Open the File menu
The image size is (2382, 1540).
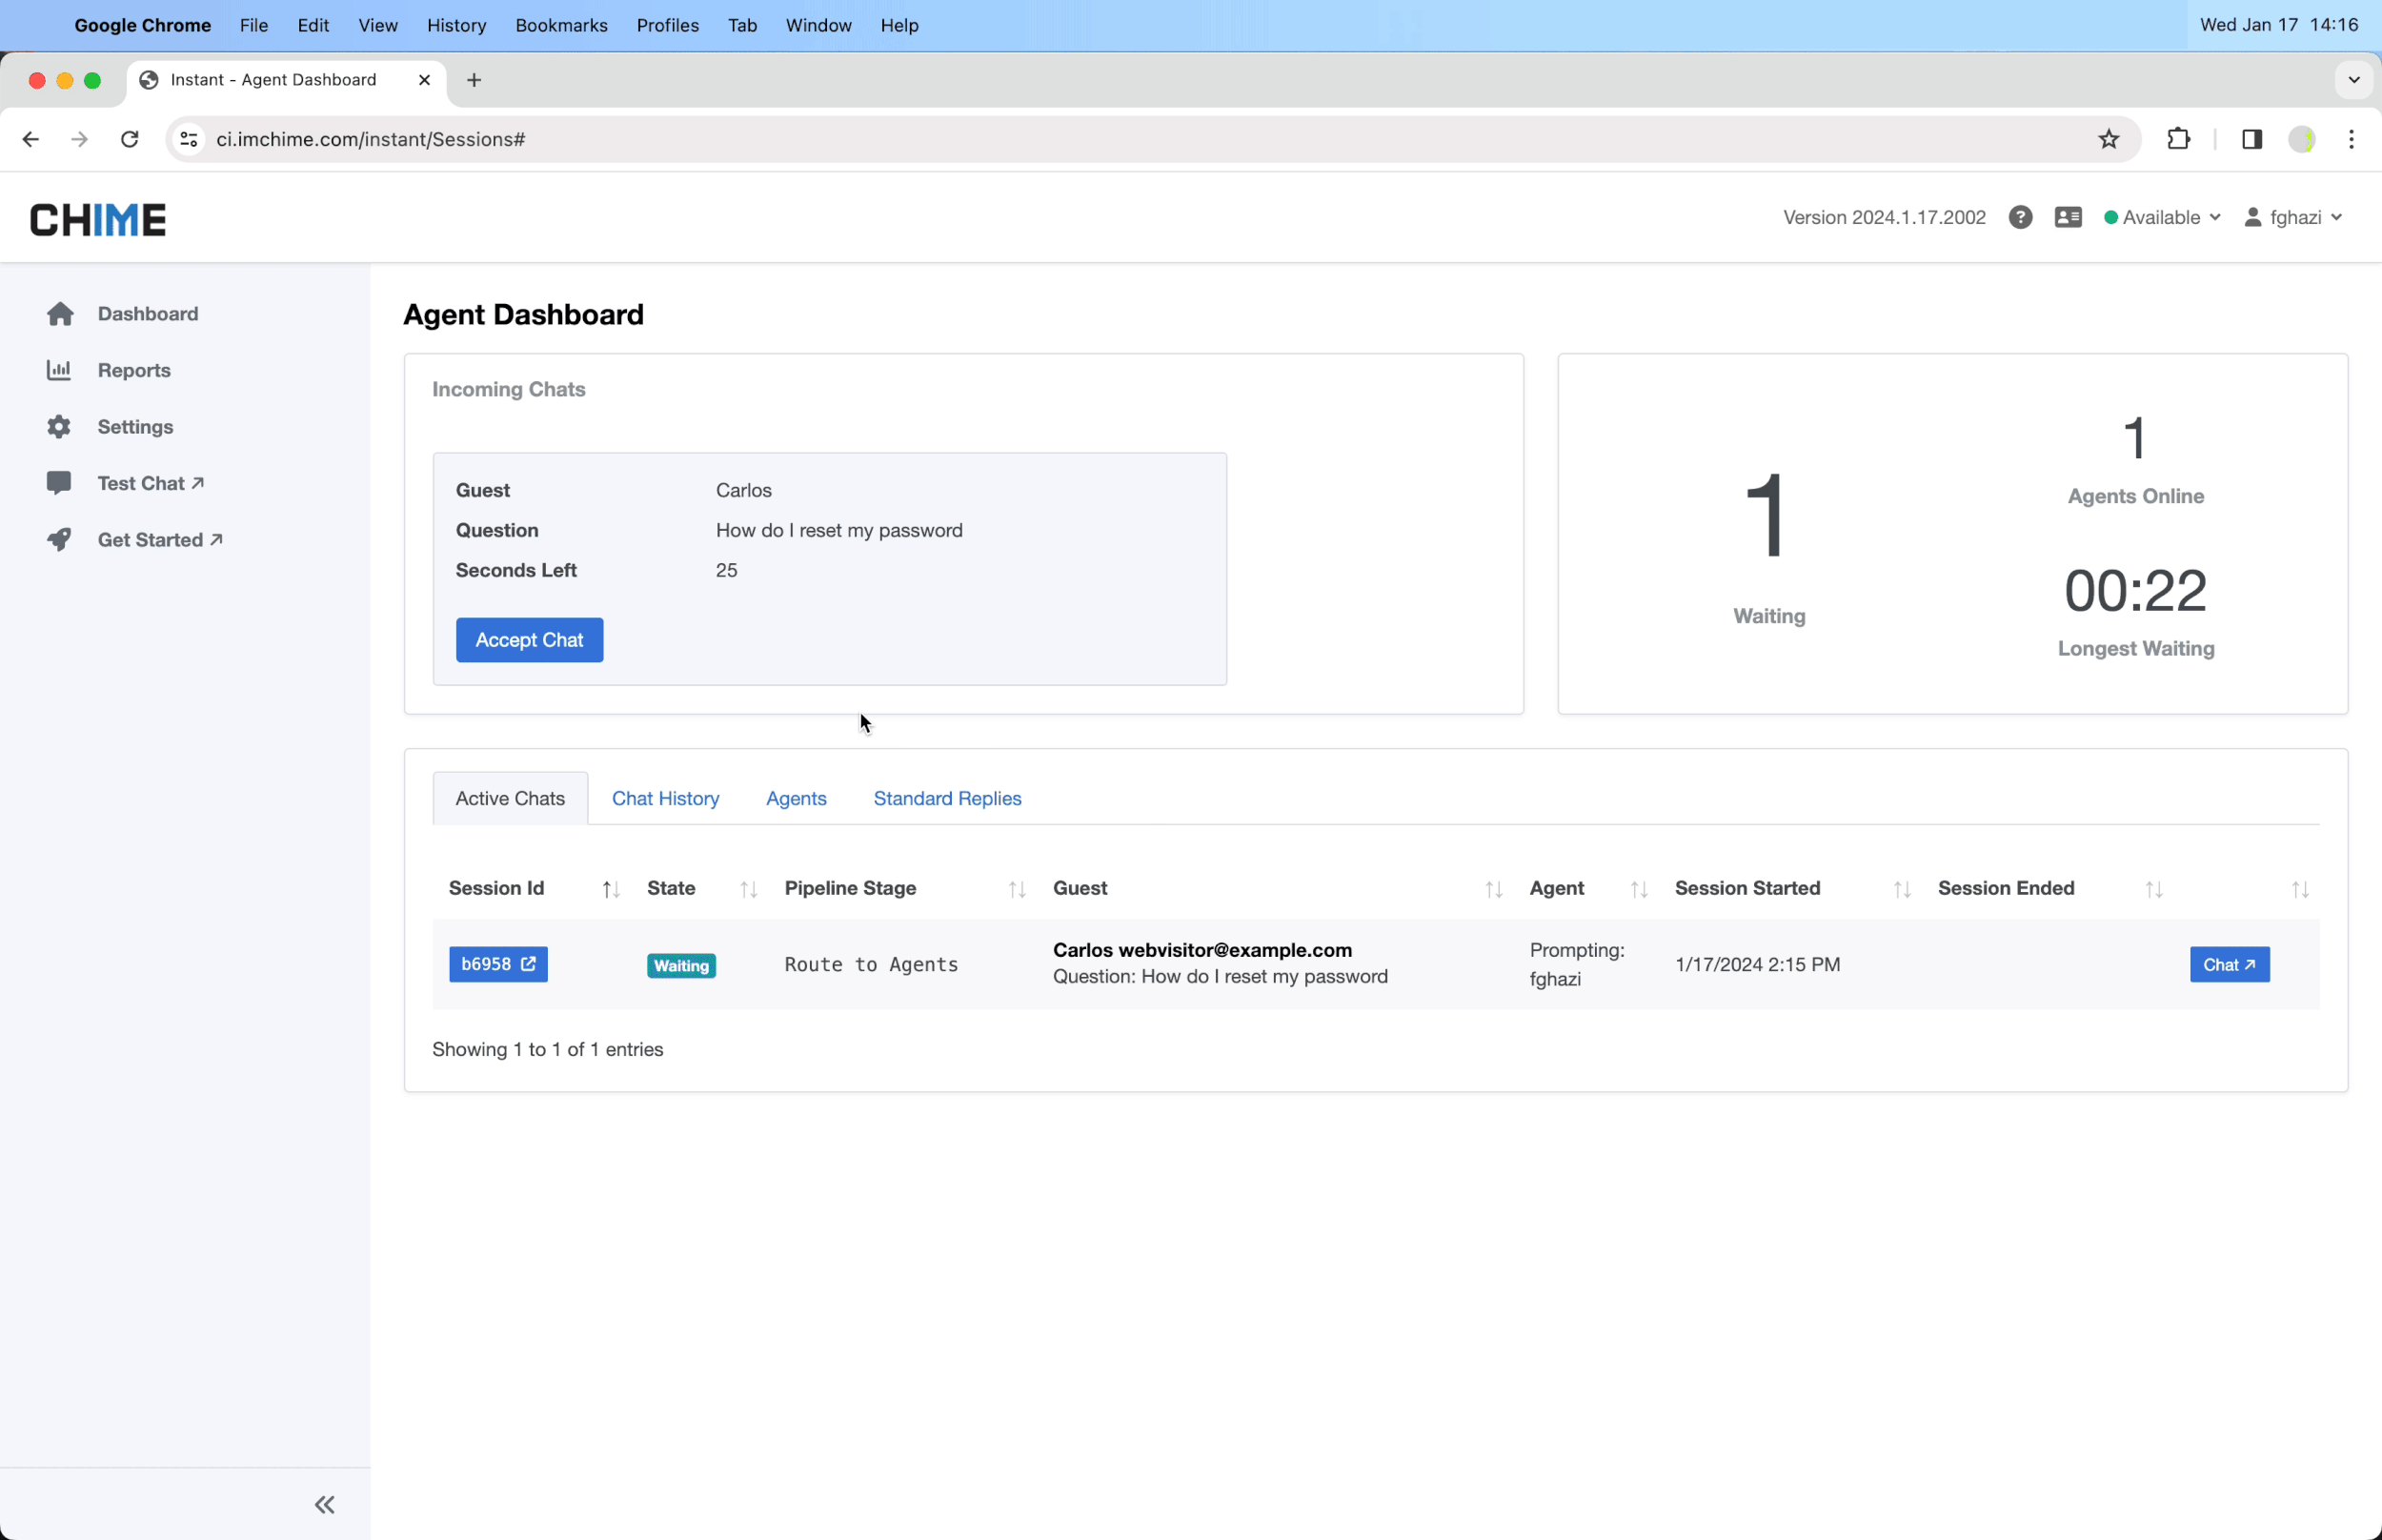[253, 25]
